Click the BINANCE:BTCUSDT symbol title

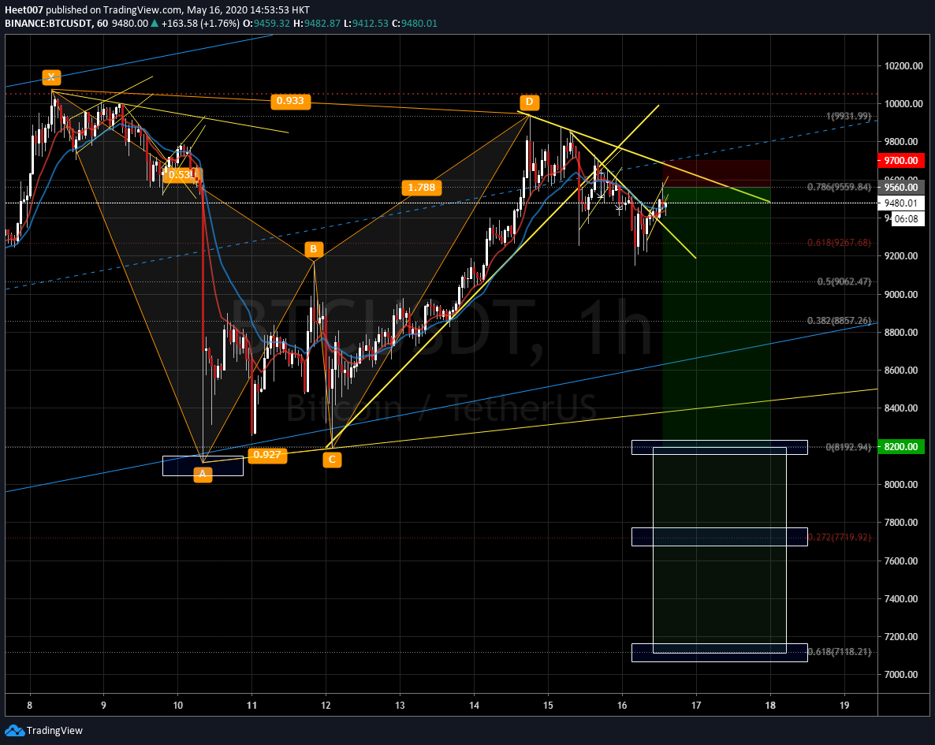pyautogui.click(x=47, y=24)
